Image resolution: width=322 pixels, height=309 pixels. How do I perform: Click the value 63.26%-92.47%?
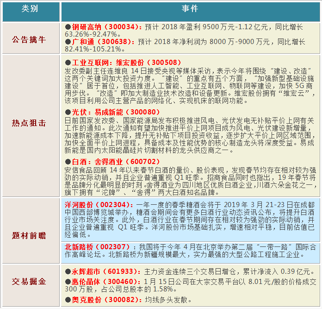click(x=91, y=34)
